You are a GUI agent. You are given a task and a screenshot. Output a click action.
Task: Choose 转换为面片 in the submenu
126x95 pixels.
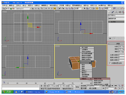click(x=101, y=83)
